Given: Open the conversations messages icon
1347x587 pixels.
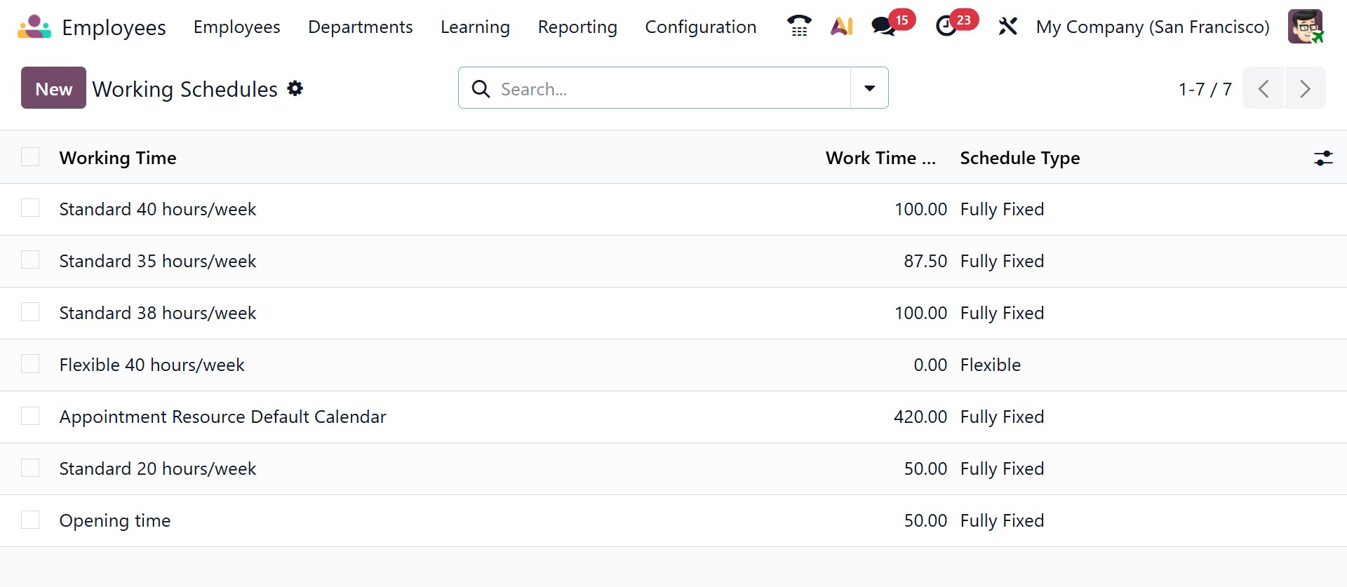Looking at the screenshot, I should (x=883, y=27).
